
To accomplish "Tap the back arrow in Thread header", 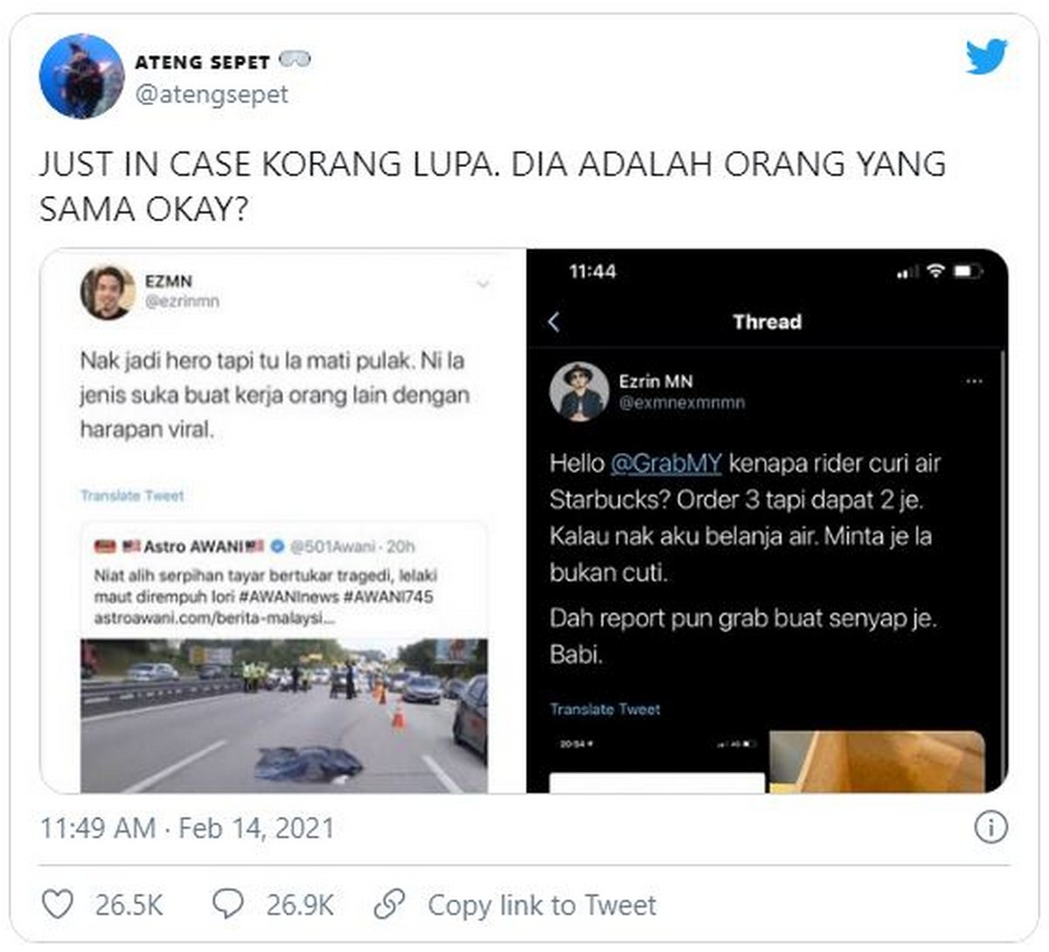I will tap(553, 322).
